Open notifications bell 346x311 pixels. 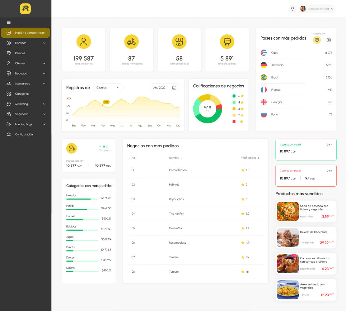click(x=292, y=9)
